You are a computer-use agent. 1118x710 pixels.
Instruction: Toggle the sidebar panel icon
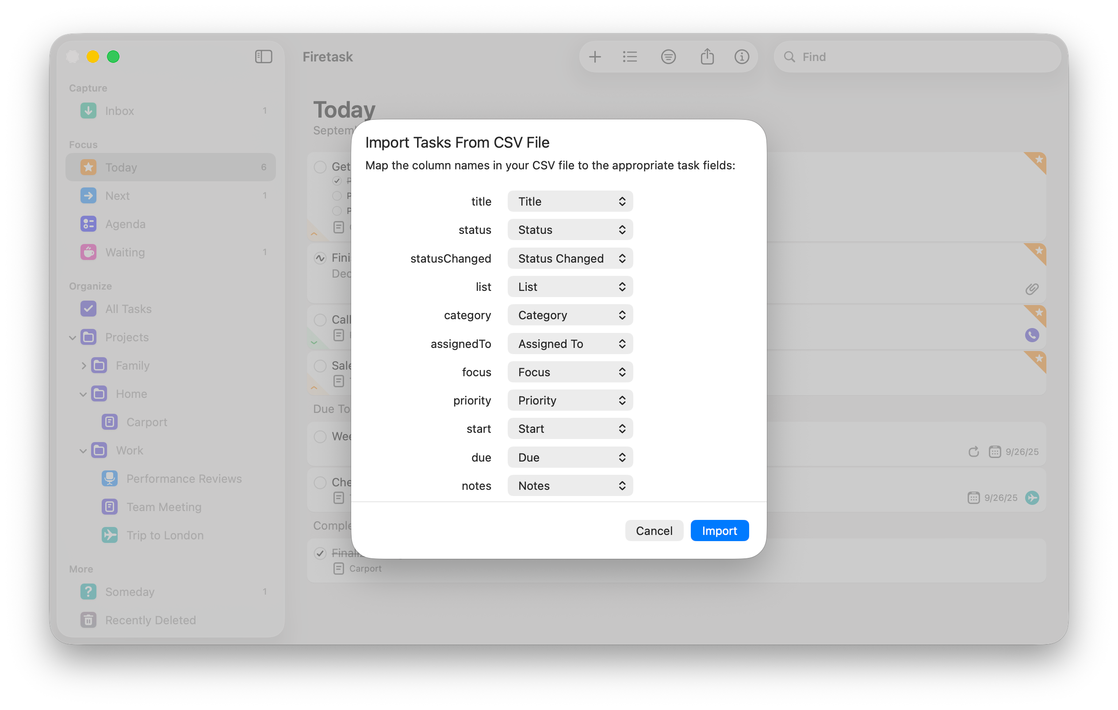(263, 57)
